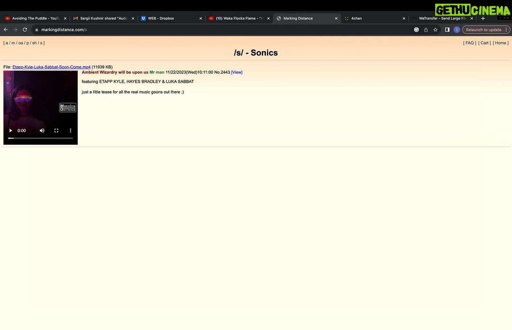This screenshot has width=512, height=330.
Task: Click the post number No.2443
Action: click(x=222, y=72)
